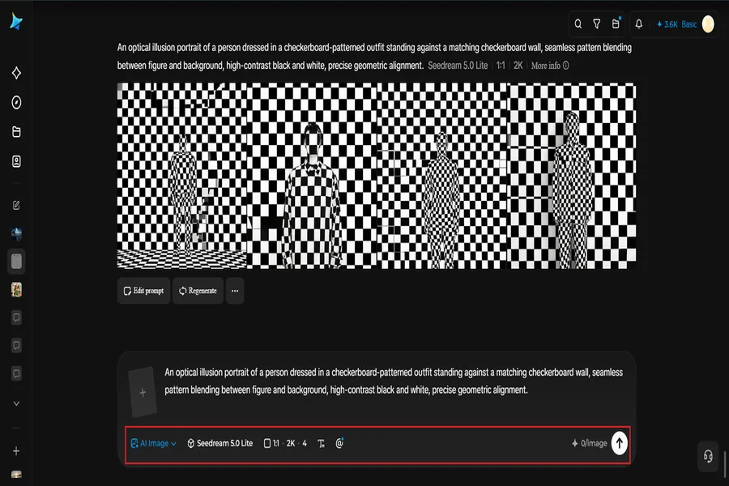Viewport: 729px width, 486px height.
Task: Expand the sidebar history with the down chevron
Action: click(x=16, y=403)
